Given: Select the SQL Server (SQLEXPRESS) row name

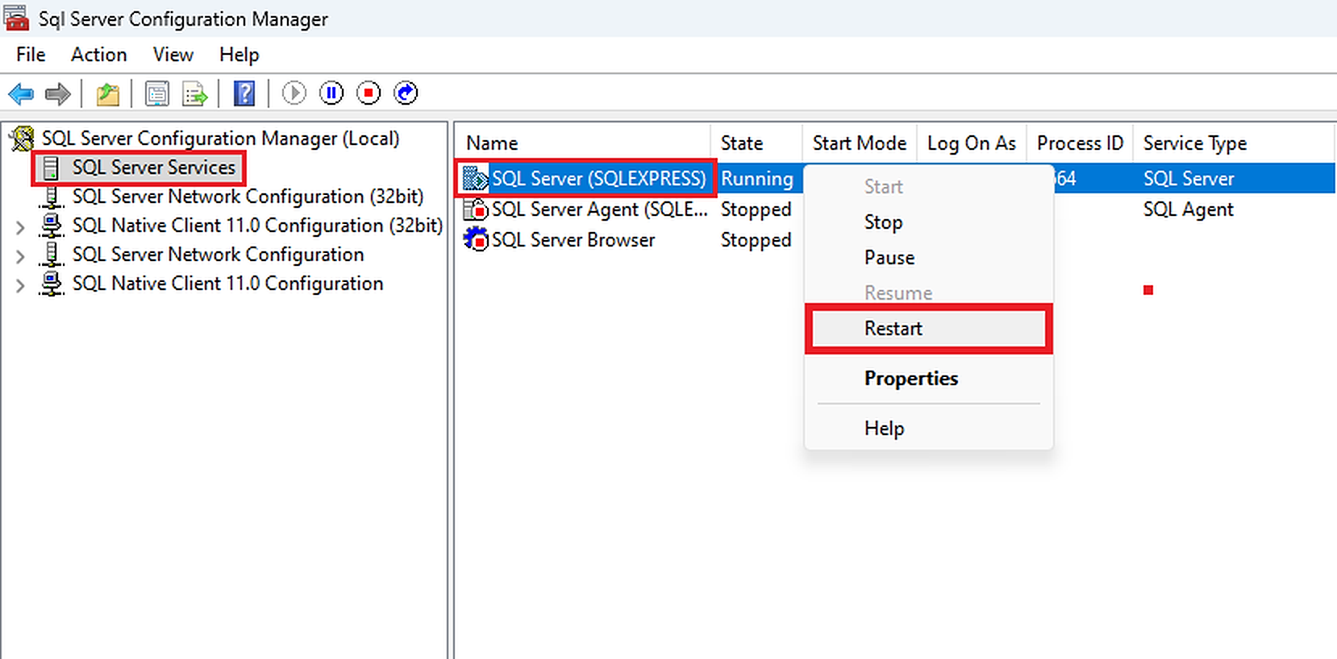Looking at the screenshot, I should [598, 178].
